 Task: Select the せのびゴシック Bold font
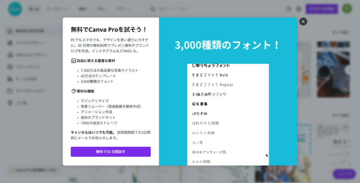[x=210, y=75]
